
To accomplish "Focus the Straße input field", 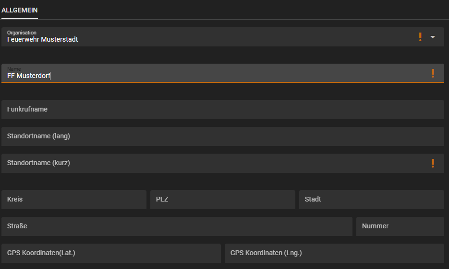I will [x=177, y=226].
